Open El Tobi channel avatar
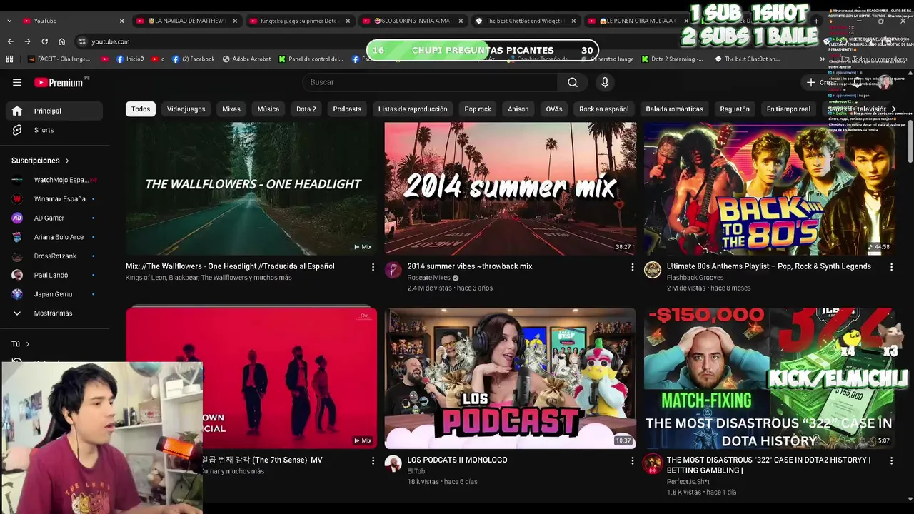 coord(393,463)
